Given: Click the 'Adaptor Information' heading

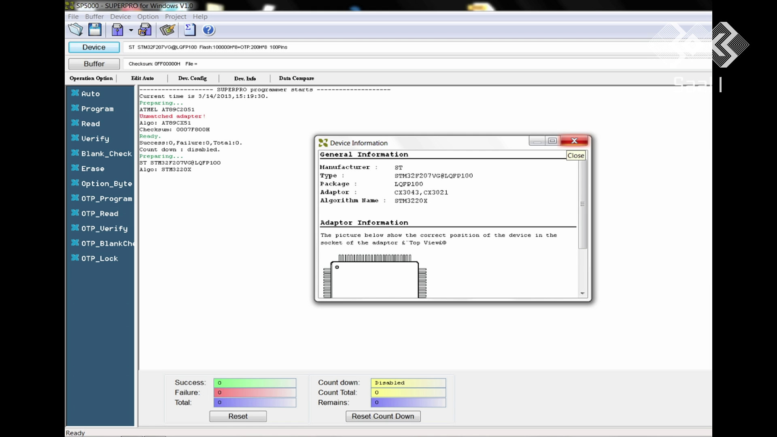Looking at the screenshot, I should (364, 223).
